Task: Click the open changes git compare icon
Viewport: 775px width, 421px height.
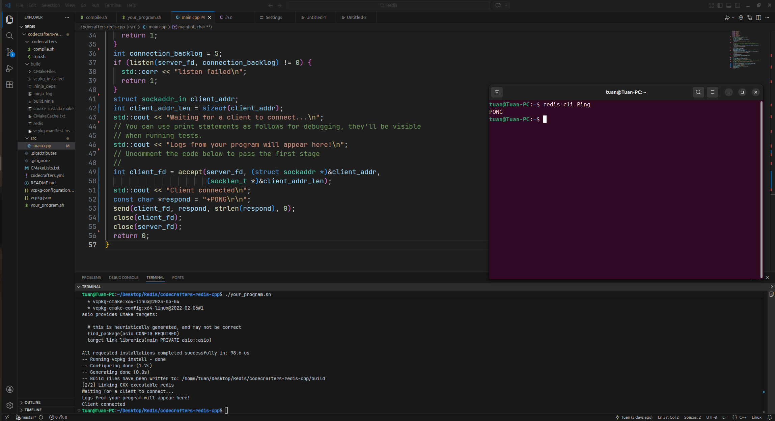Action: pyautogui.click(x=750, y=18)
